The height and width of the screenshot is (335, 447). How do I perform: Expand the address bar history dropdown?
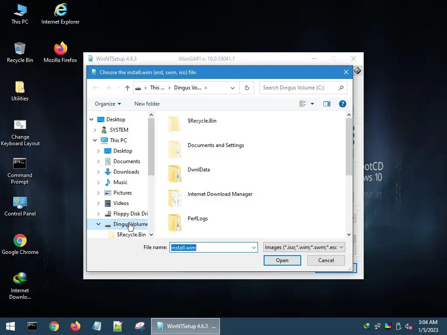pyautogui.click(x=233, y=88)
